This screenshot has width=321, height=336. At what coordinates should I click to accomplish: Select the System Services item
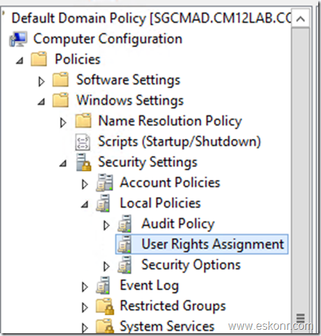click(x=167, y=326)
